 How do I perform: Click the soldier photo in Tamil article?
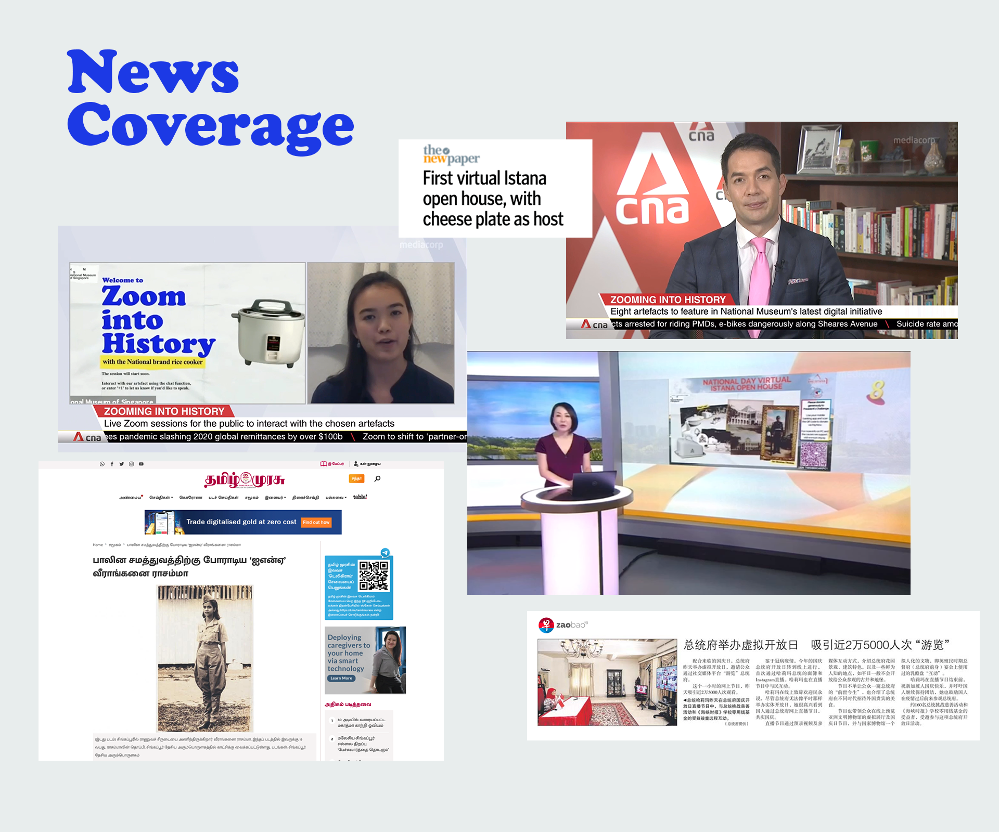coord(205,658)
